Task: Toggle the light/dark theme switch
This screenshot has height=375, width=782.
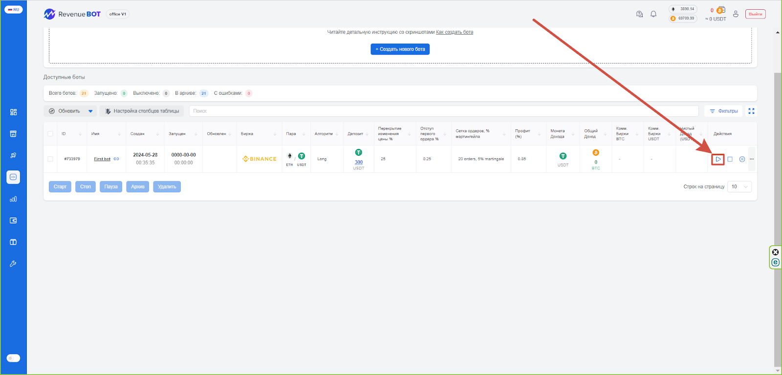Action: 13,358
